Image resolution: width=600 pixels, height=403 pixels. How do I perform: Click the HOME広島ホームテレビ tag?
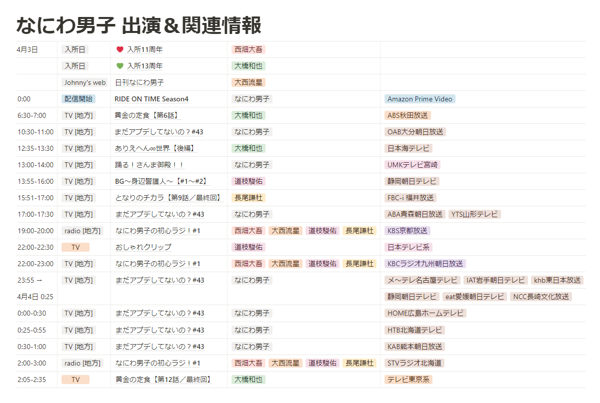[x=425, y=313]
